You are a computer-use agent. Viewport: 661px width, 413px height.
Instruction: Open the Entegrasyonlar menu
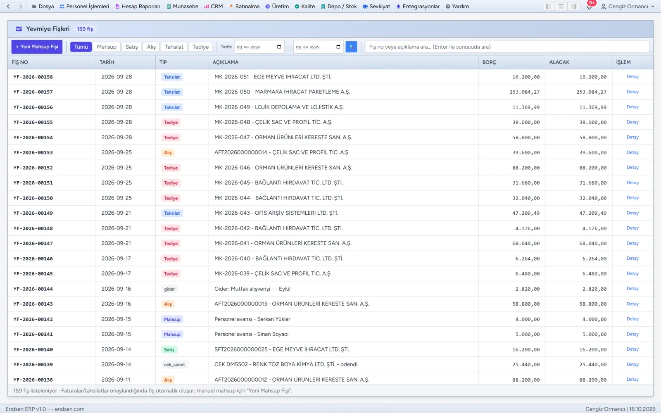(x=418, y=6)
